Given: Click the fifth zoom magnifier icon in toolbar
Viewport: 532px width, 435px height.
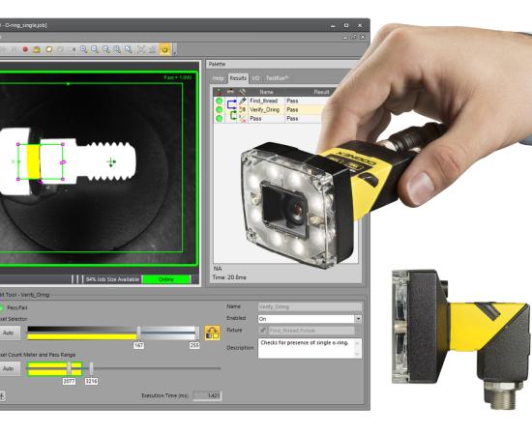Looking at the screenshot, I should pos(129,49).
